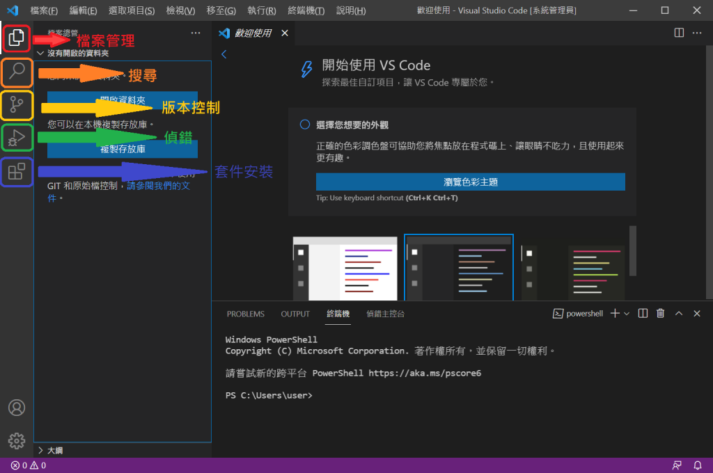Open the Explorer file management icon

[x=17, y=38]
